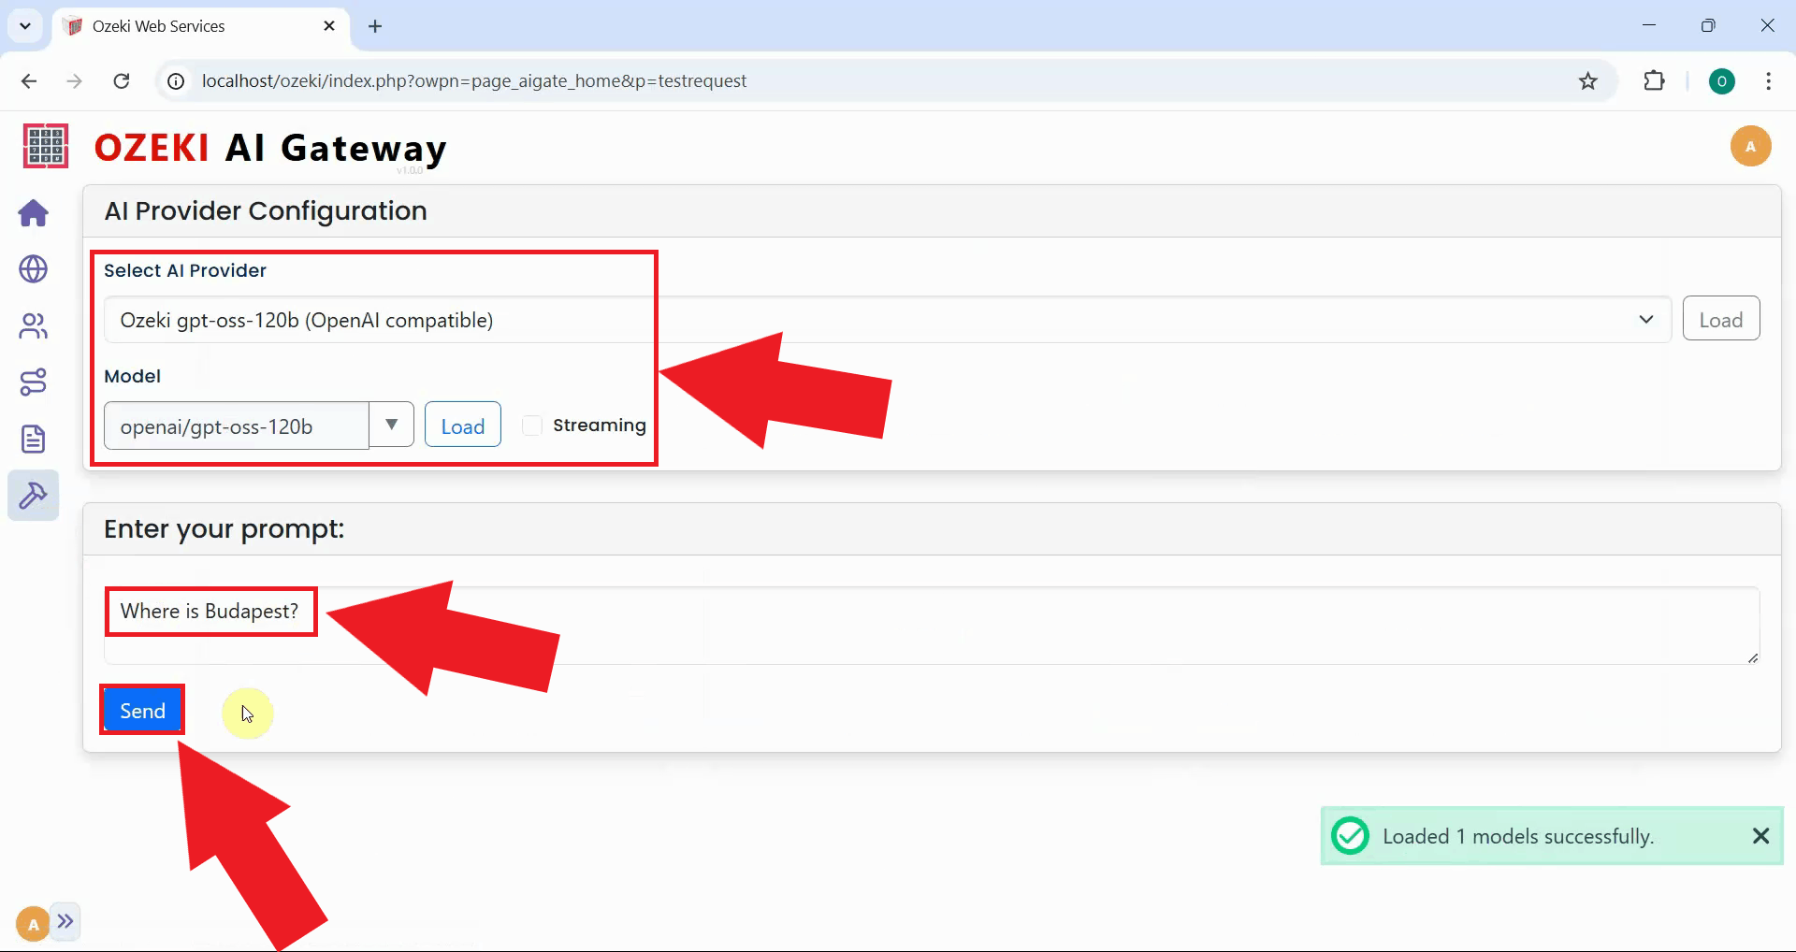1796x952 pixels.
Task: Open the connections/routes icon in the sidebar
Action: (33, 382)
